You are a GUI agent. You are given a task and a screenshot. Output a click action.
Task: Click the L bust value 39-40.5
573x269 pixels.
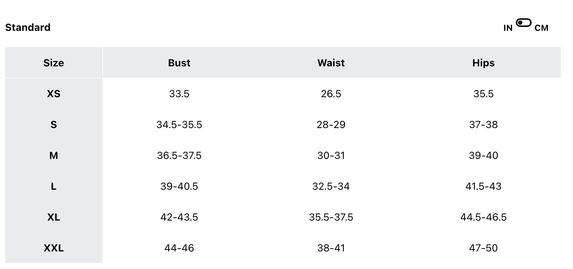(x=179, y=186)
